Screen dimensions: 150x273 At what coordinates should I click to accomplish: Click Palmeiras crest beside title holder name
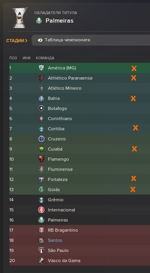click(x=39, y=21)
